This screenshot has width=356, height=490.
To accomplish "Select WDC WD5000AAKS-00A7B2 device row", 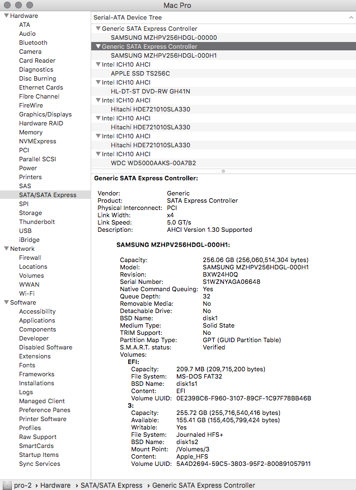I will click(x=223, y=163).
